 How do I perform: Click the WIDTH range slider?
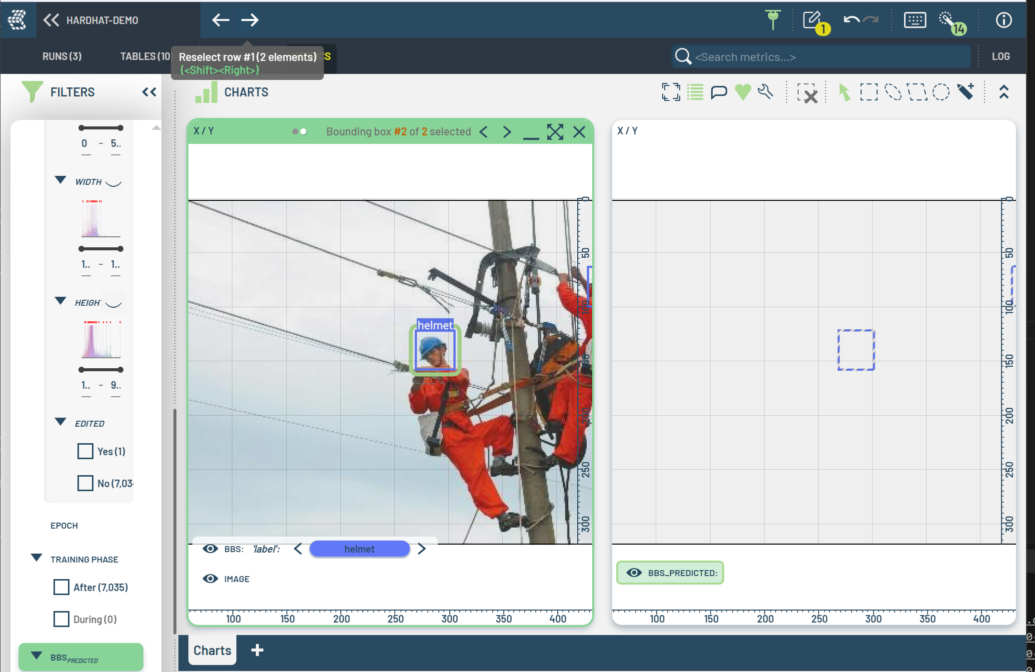100,249
